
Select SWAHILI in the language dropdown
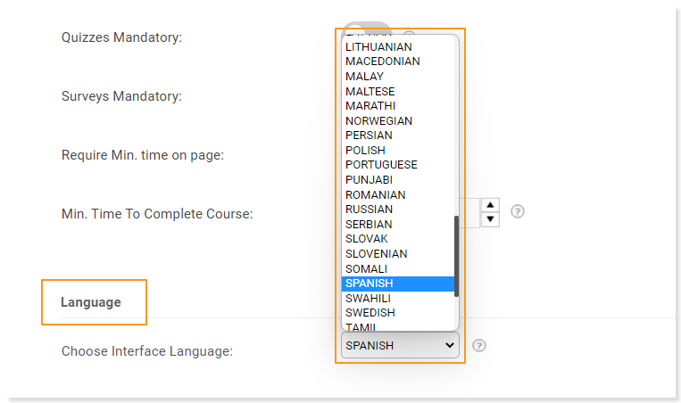click(398, 299)
